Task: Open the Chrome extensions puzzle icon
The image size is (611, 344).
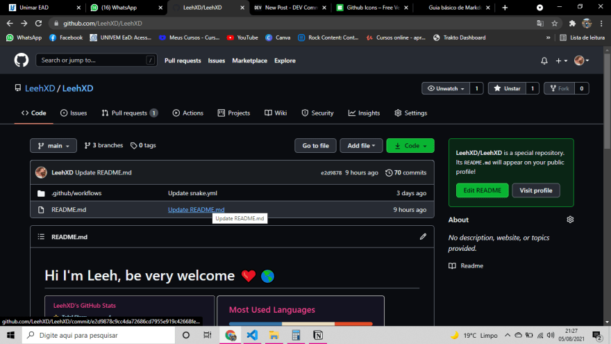Action: coord(572,24)
